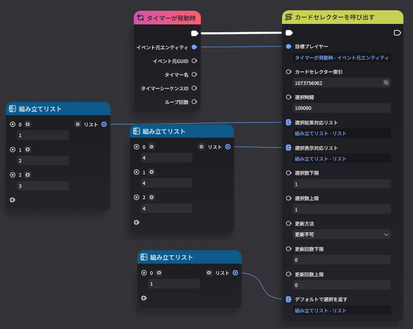Click the デフォルトで選択を返す list pin
The width and height of the screenshot is (413, 329).
click(x=289, y=299)
